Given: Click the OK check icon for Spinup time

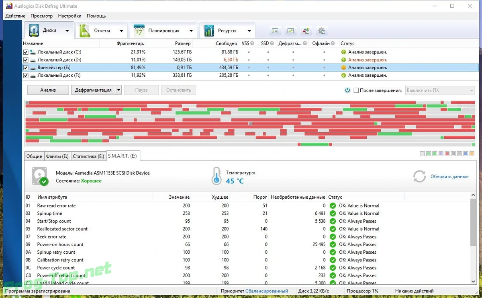Looking at the screenshot, I should tap(333, 213).
